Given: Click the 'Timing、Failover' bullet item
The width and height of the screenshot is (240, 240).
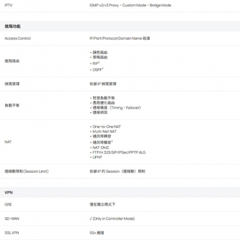Looking at the screenshot, I should click(x=116, y=108).
